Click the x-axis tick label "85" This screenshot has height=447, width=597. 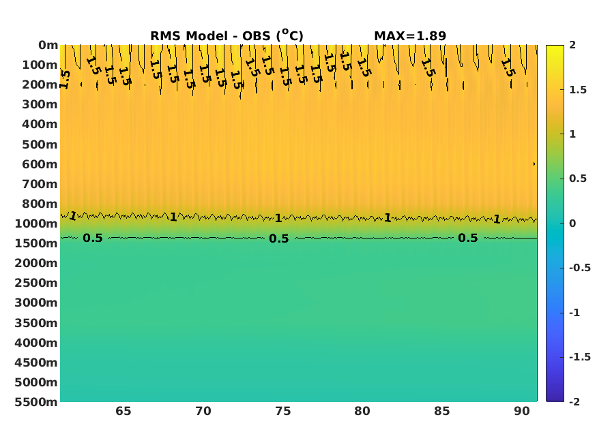tap(442, 412)
